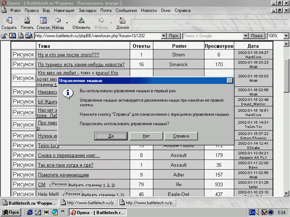Click the red X icon beside the address bar
Viewport: 290px width, 217px height.
coord(12,36)
